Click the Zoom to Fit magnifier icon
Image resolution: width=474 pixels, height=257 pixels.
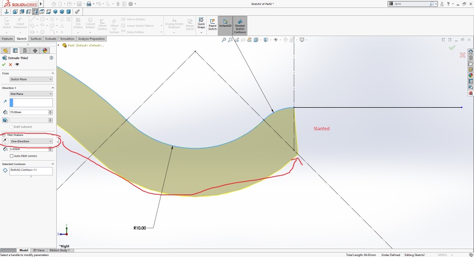pos(224,40)
